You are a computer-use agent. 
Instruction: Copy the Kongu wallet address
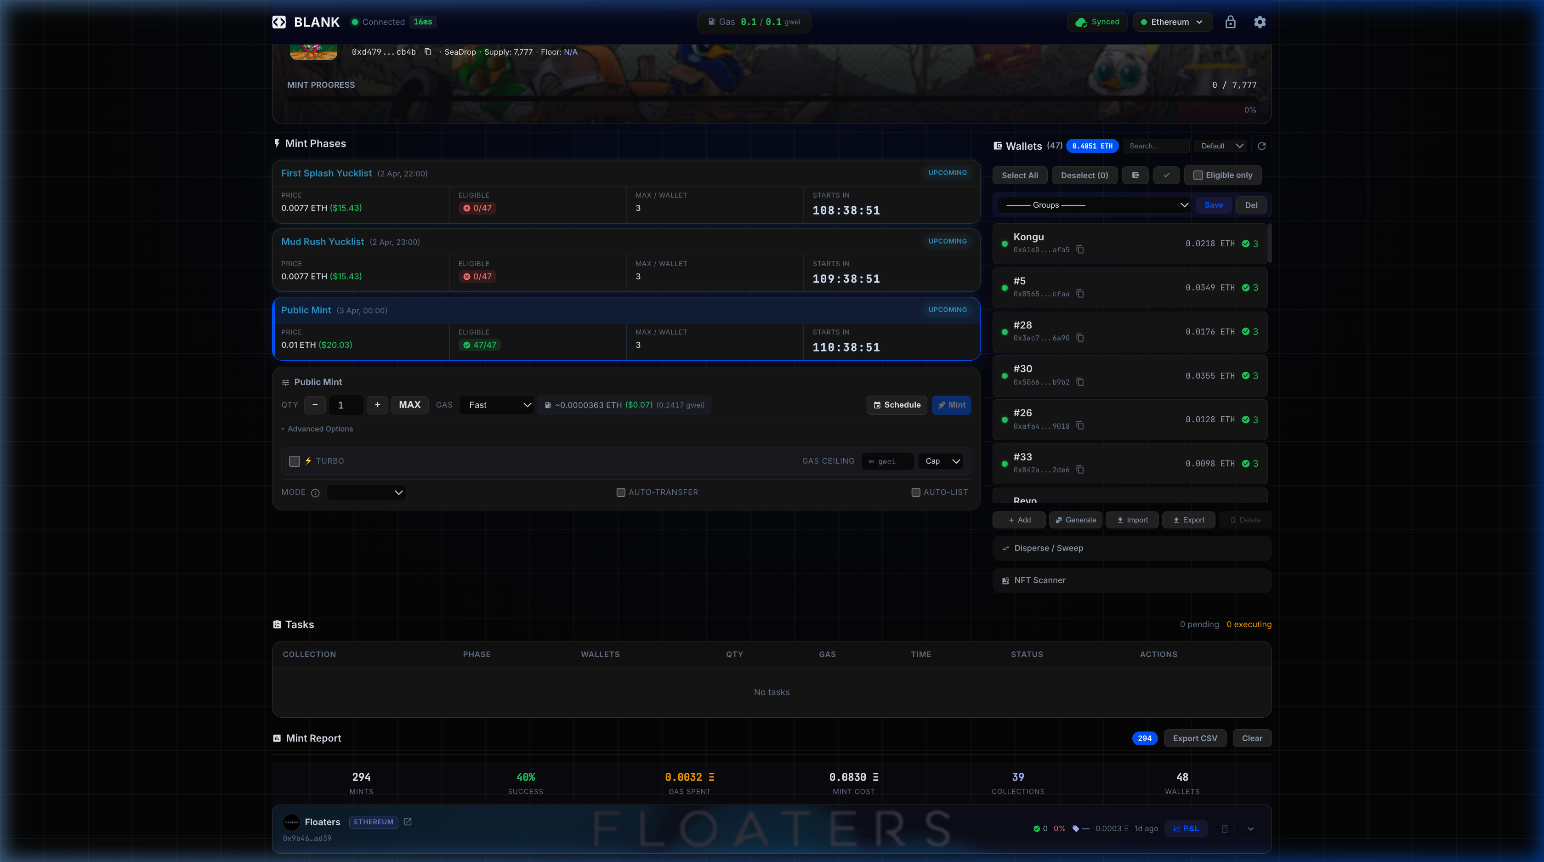point(1080,250)
